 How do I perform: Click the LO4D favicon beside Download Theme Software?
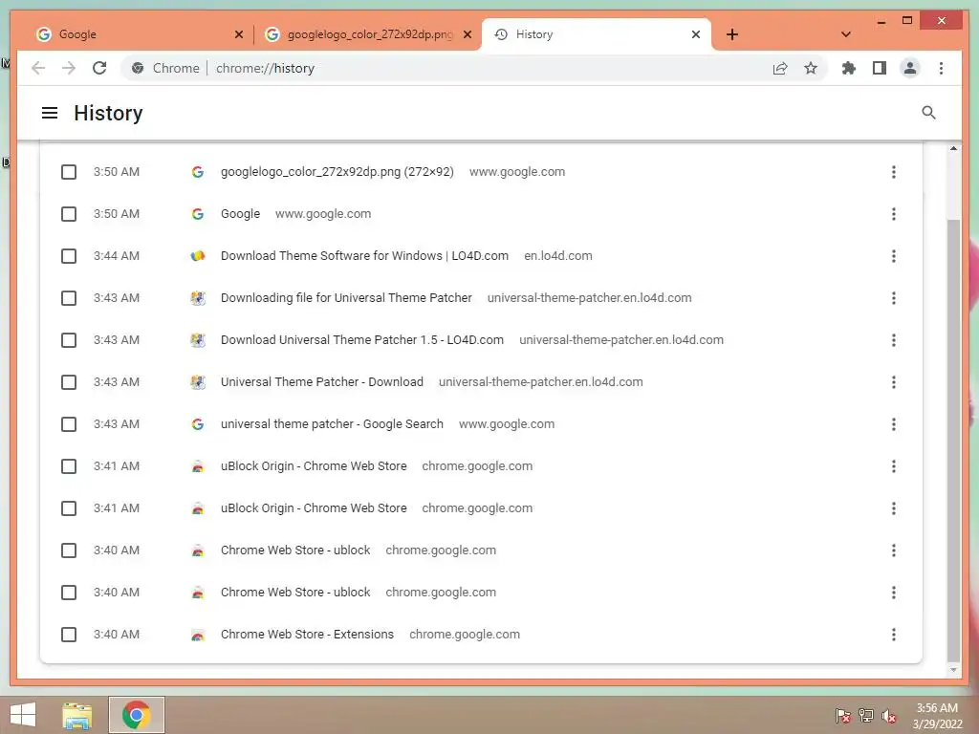pyautogui.click(x=197, y=256)
